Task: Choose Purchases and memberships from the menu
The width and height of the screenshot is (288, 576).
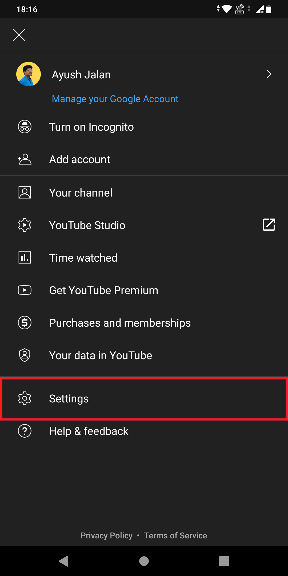Action: click(x=120, y=323)
